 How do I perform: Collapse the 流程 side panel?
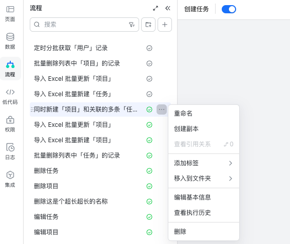coord(168,8)
